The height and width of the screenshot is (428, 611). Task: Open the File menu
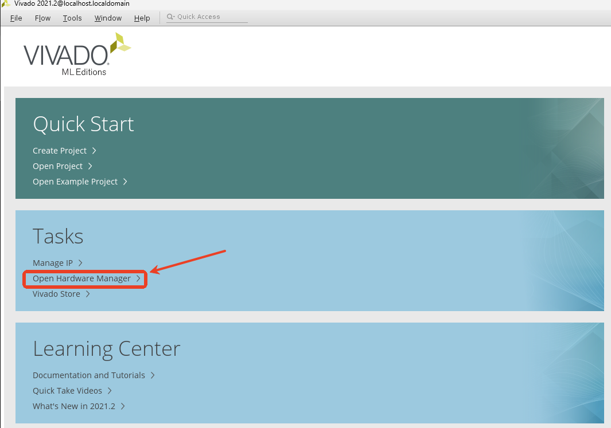(x=16, y=18)
